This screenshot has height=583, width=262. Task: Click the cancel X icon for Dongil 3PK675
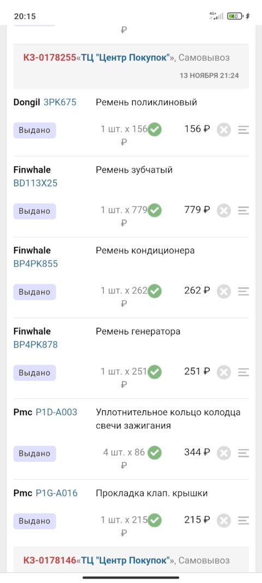224,129
